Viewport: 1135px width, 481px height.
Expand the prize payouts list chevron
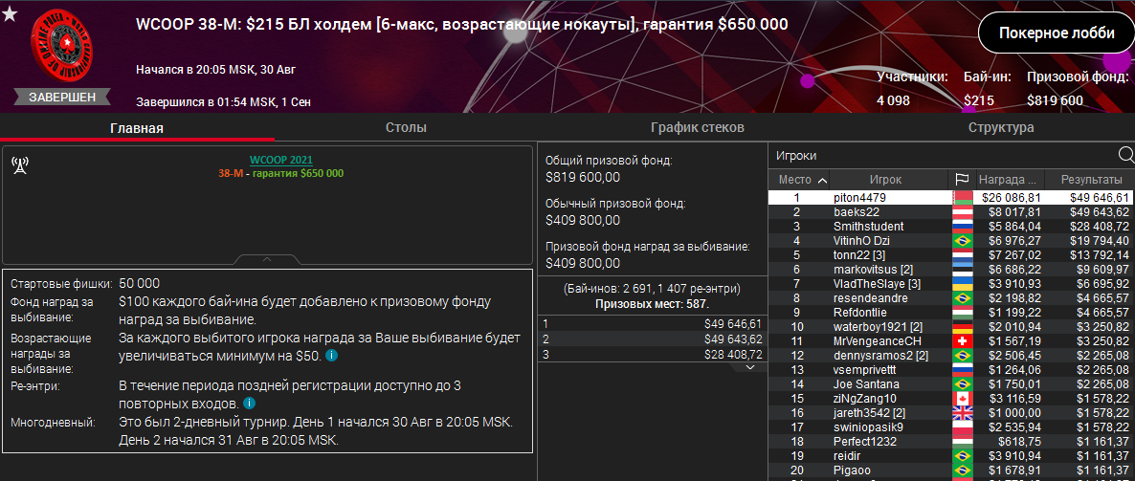coord(749,368)
